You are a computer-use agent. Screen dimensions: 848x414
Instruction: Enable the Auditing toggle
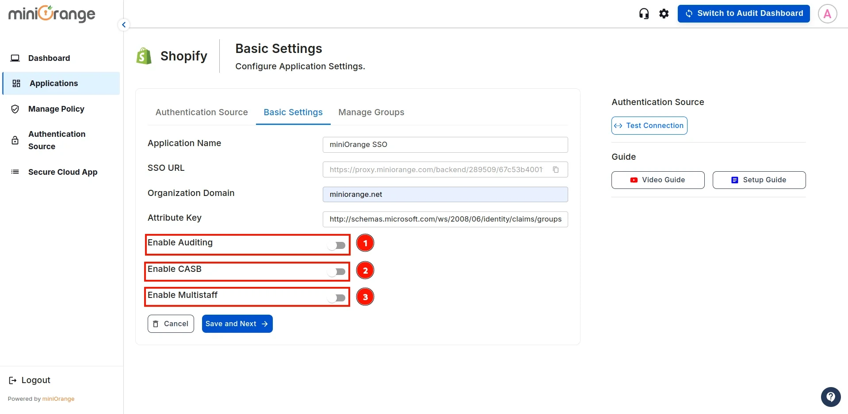337,245
